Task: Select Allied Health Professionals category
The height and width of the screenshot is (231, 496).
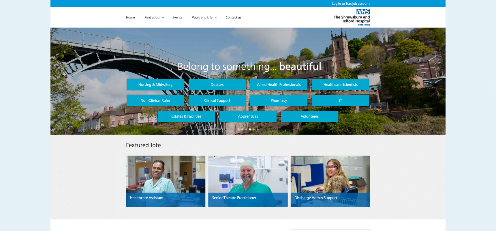Action: tap(279, 85)
